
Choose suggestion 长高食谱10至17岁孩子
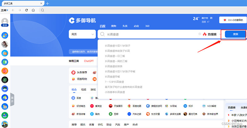coord(118,46)
